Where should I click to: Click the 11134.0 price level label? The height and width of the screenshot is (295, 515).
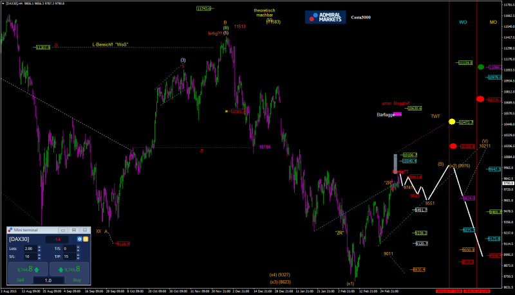pos(465,63)
